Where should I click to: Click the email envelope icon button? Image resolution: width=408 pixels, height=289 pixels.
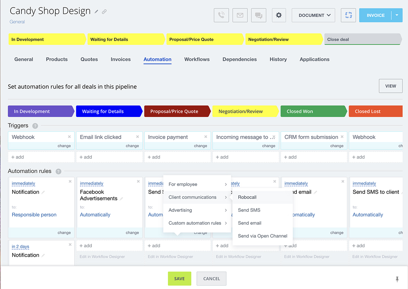240,15
